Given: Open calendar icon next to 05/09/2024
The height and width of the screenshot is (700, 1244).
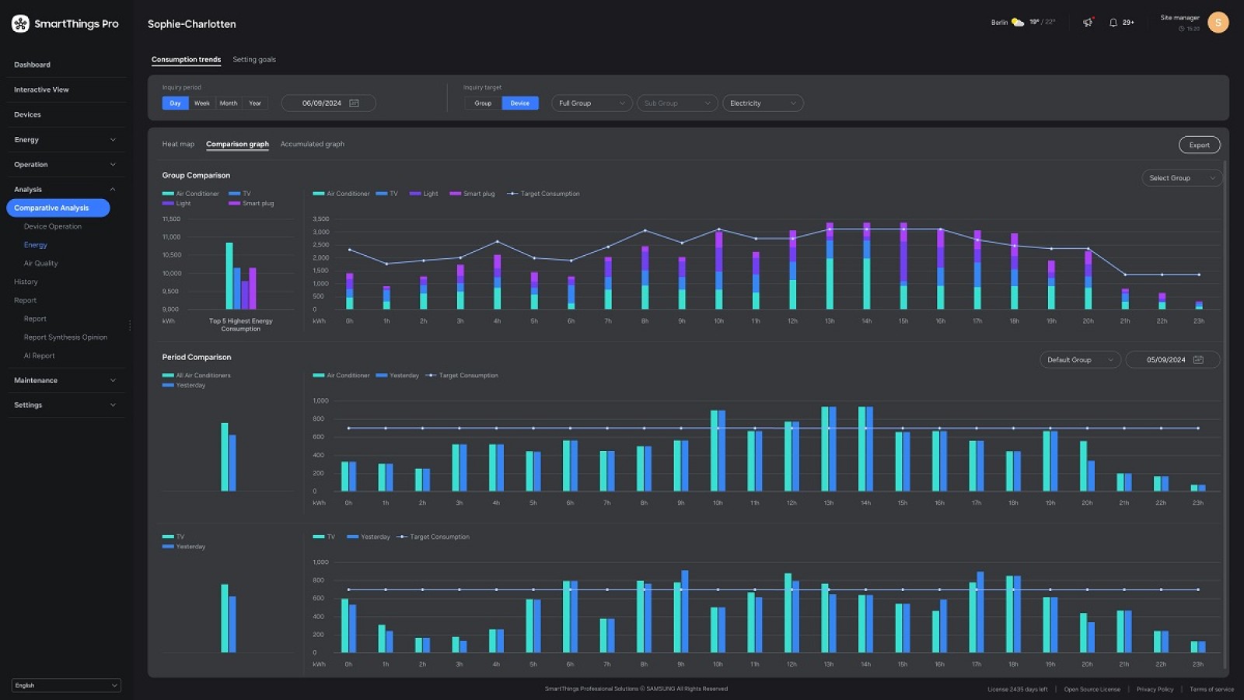Looking at the screenshot, I should [x=1198, y=360].
